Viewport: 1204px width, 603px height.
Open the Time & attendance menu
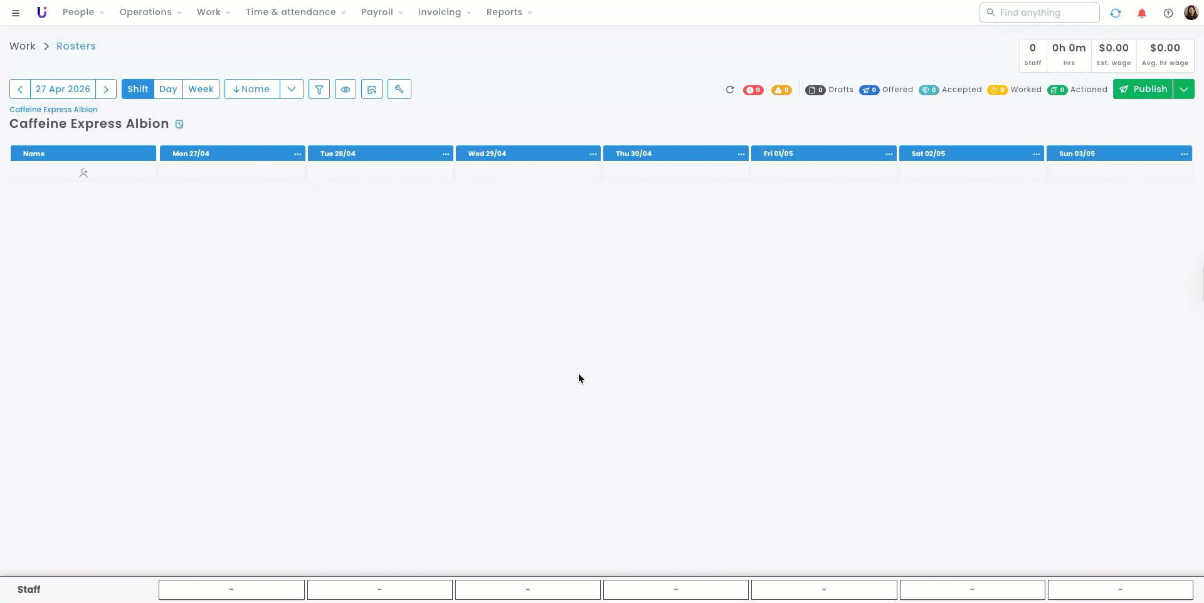coord(295,12)
